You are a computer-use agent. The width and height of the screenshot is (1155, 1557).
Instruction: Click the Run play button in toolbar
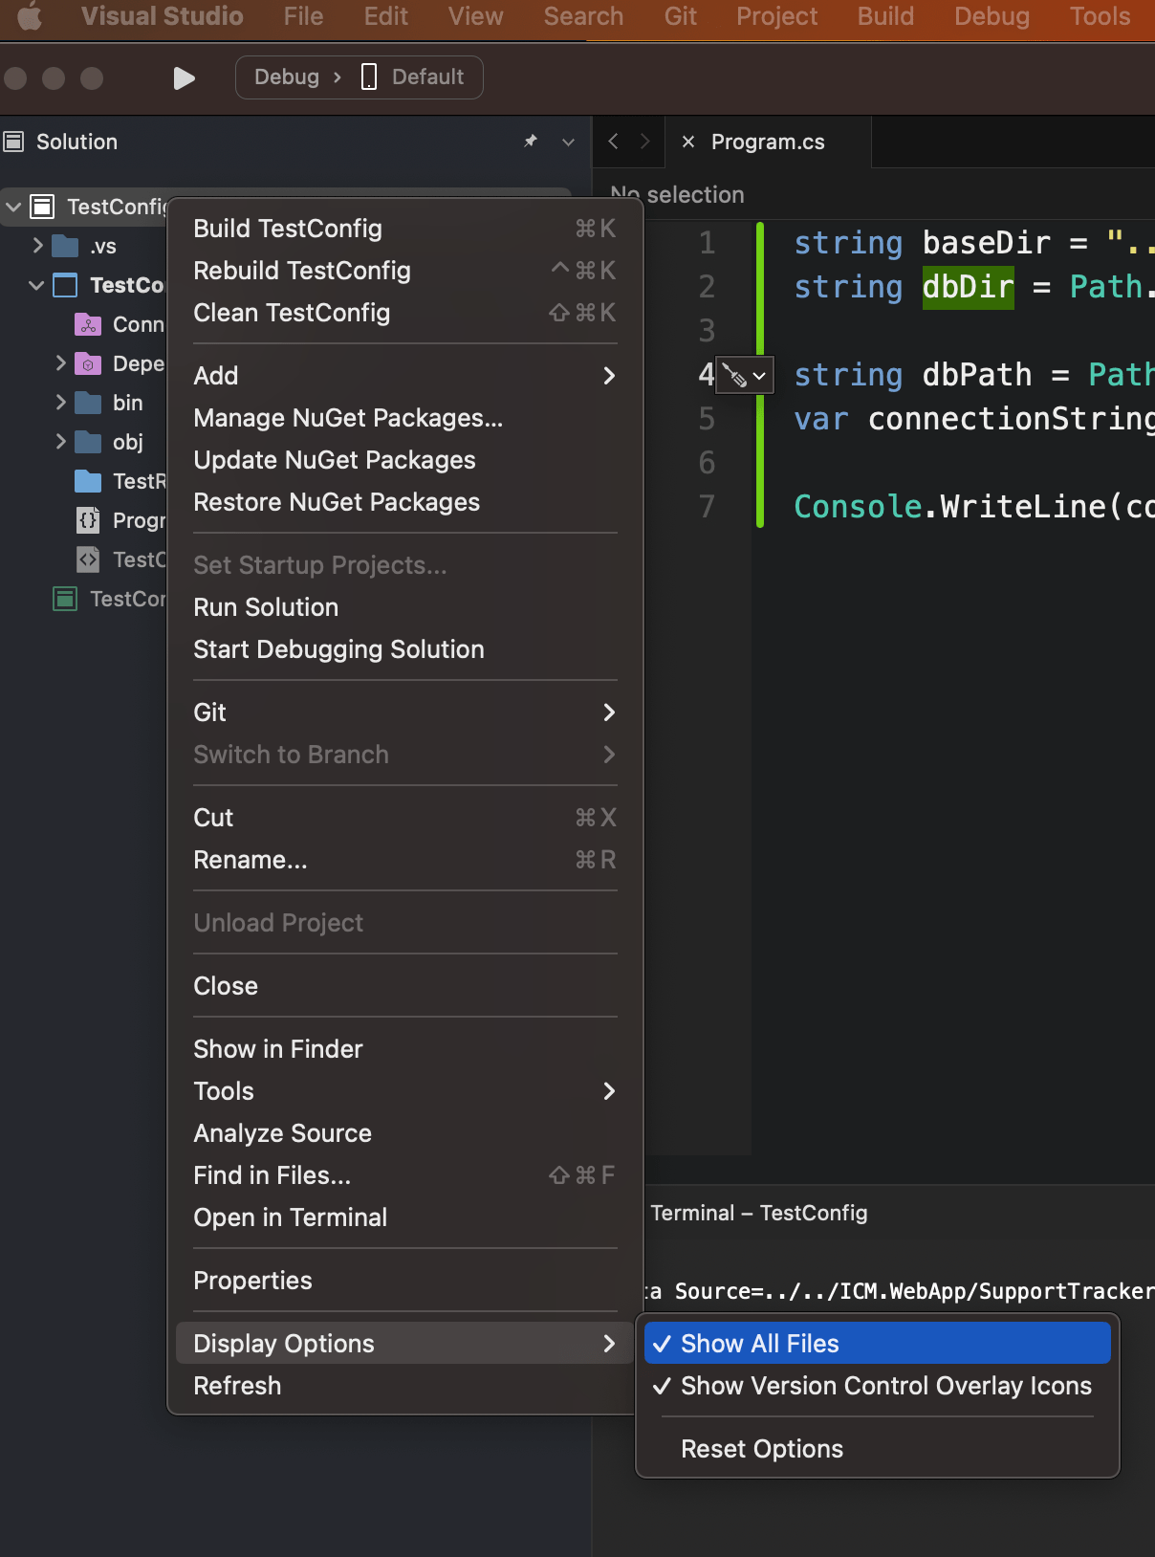point(185,77)
